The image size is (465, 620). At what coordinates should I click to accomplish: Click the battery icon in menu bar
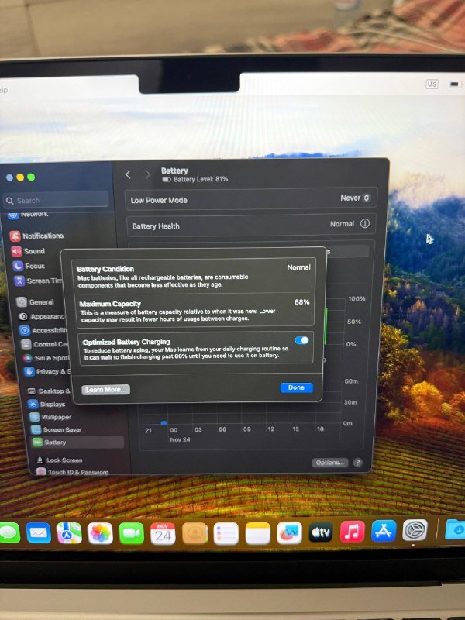[454, 84]
